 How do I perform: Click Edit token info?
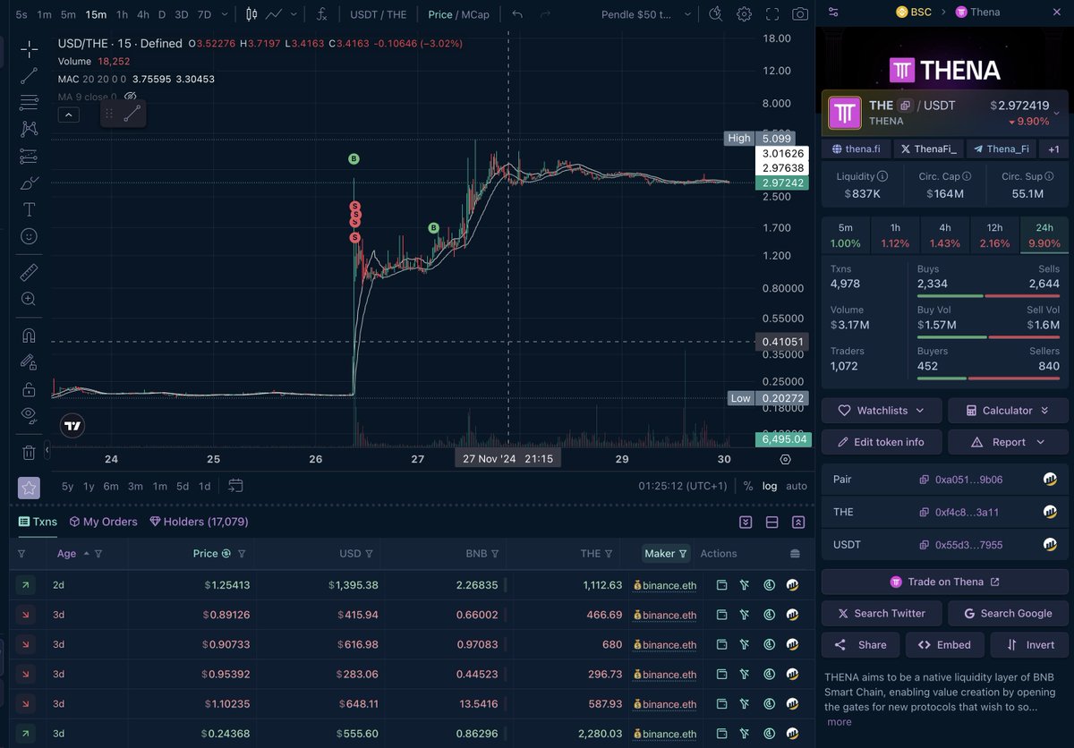(x=882, y=442)
